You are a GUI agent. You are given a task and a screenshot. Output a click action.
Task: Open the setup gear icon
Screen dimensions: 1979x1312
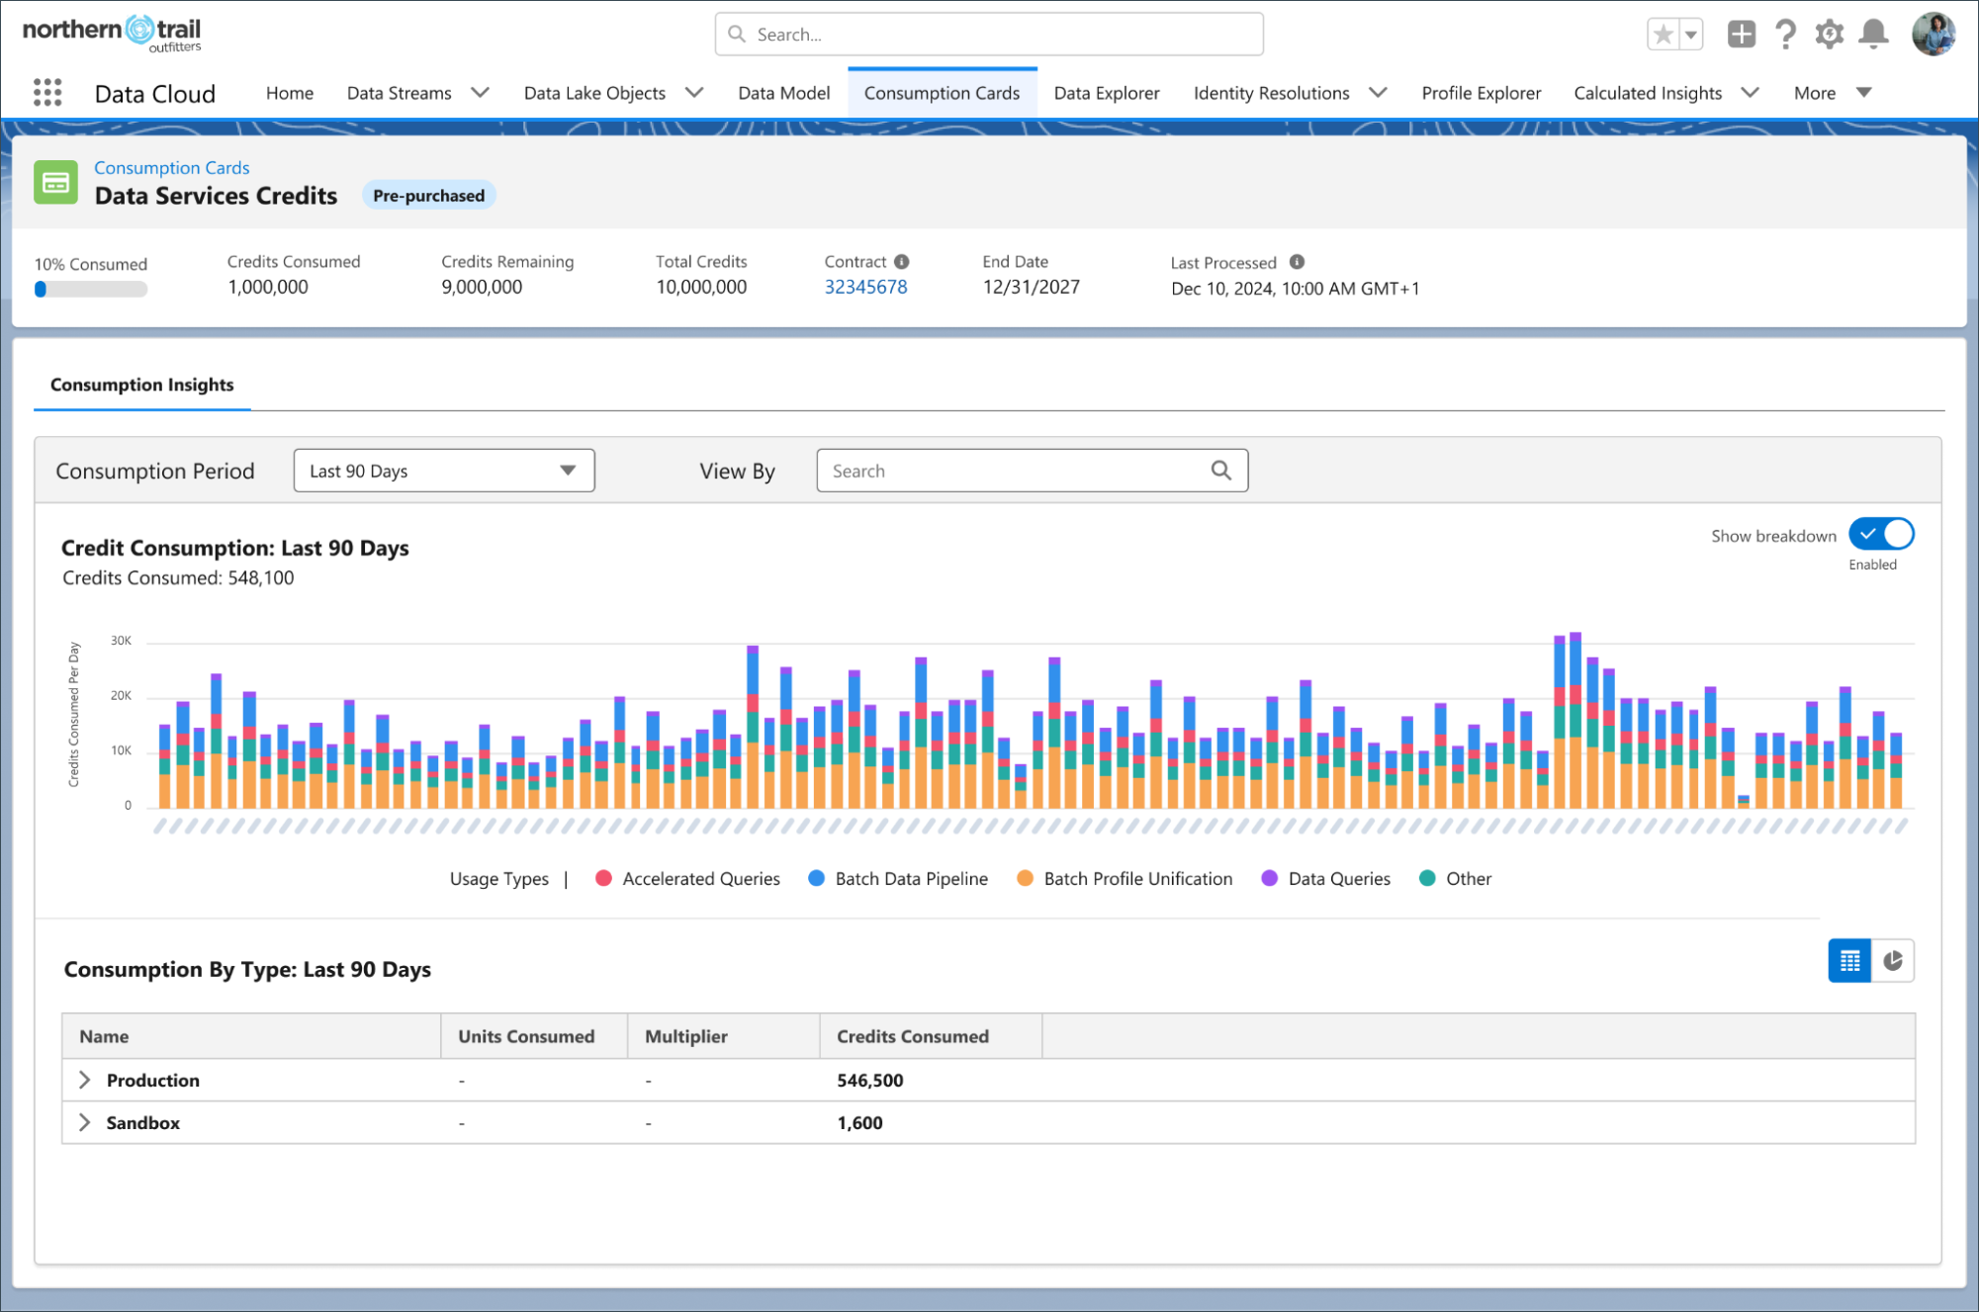[x=1829, y=35]
